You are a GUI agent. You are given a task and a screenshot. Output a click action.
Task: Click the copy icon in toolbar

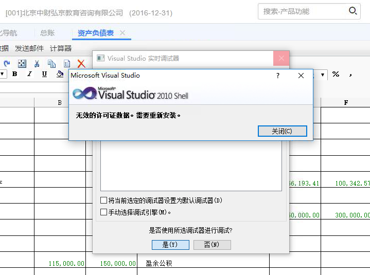click(x=51, y=64)
